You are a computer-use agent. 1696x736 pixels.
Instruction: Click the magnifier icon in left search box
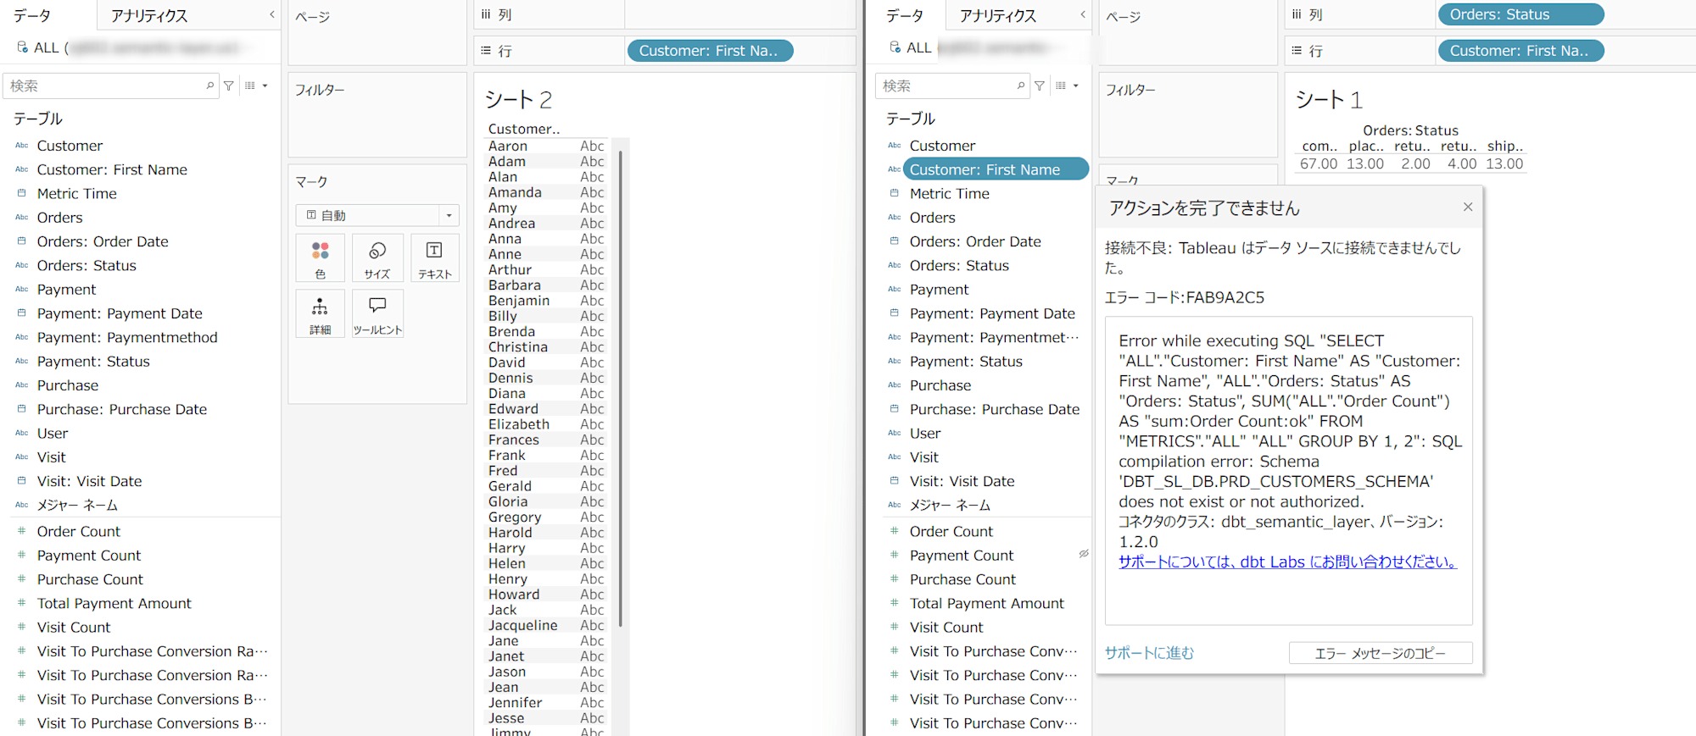[x=209, y=86]
